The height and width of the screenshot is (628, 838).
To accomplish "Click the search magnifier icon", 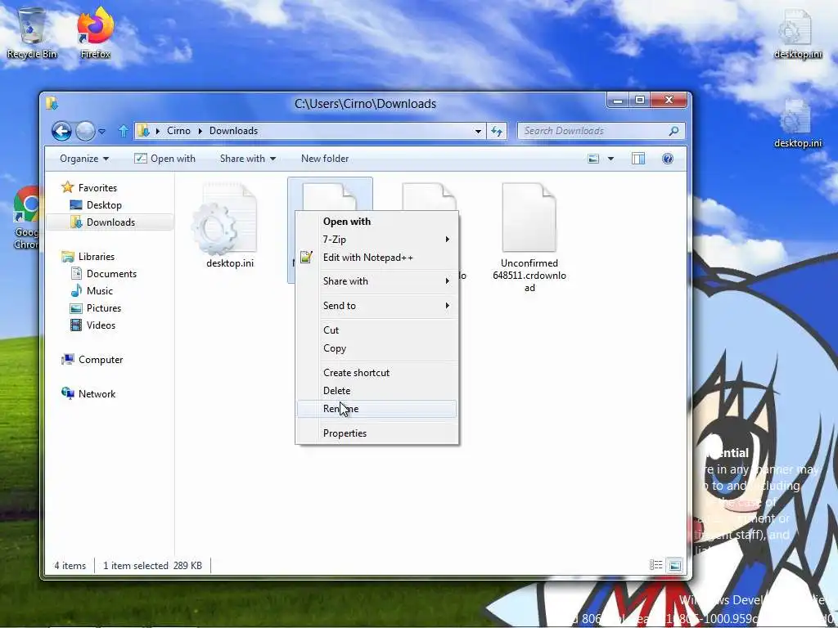I will [x=674, y=131].
